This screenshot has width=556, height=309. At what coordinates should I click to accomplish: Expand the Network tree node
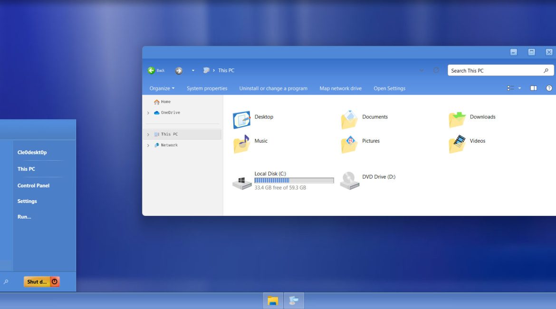tap(148, 145)
